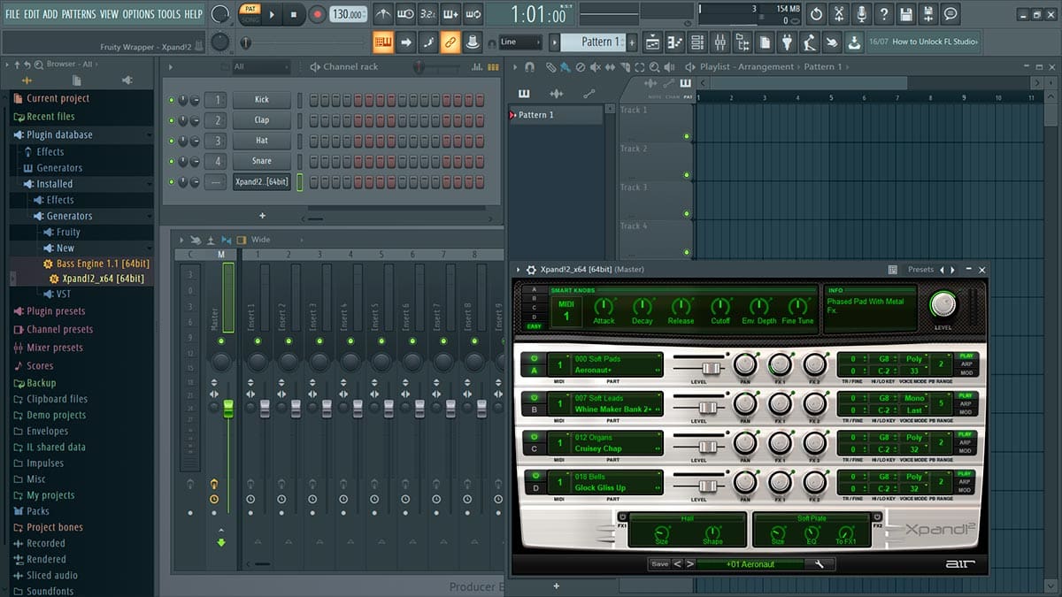
Task: Open the TOOLS menu
Action: 169,14
